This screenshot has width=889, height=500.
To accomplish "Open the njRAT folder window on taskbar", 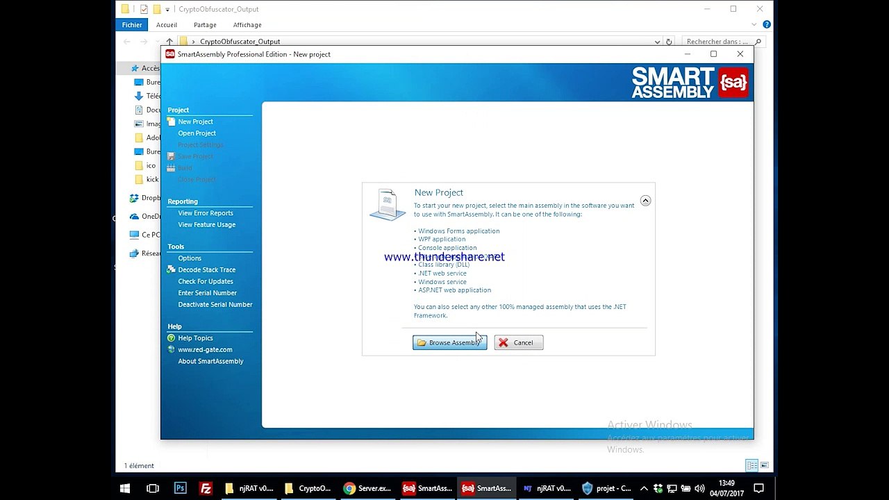I will 249,488.
